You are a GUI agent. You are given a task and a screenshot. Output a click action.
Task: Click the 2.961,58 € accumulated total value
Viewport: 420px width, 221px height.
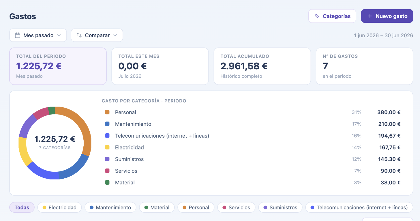pyautogui.click(x=244, y=66)
